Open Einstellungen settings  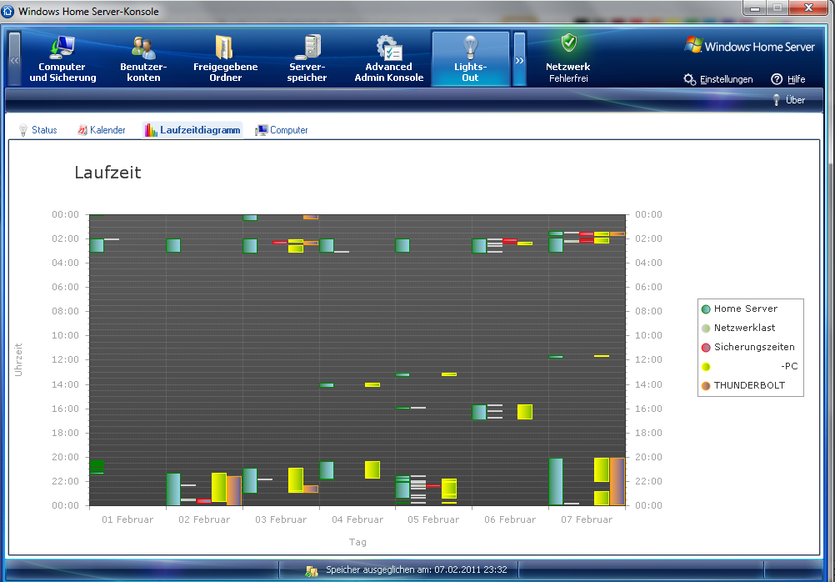718,79
